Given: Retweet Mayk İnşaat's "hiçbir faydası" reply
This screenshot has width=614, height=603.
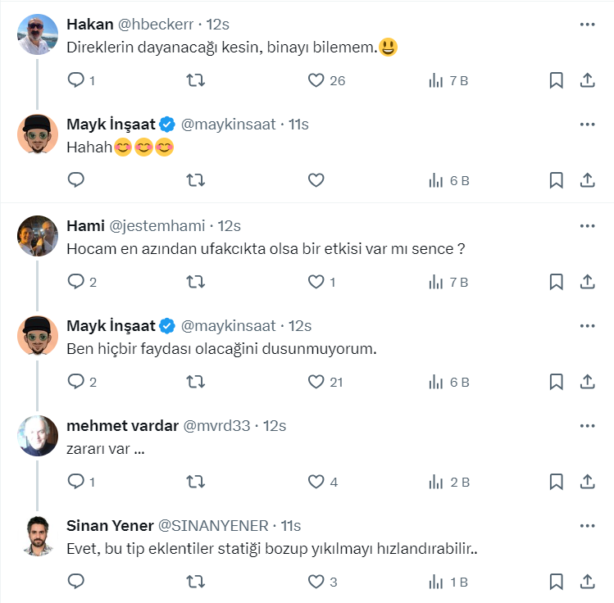Looking at the screenshot, I should pyautogui.click(x=196, y=382).
